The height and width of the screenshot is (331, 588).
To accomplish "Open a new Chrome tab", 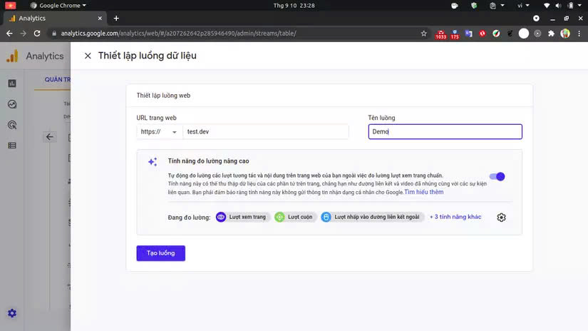I will [x=116, y=19].
